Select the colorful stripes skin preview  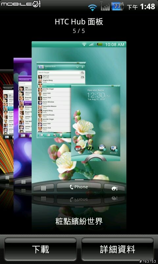[x=7, y=125]
